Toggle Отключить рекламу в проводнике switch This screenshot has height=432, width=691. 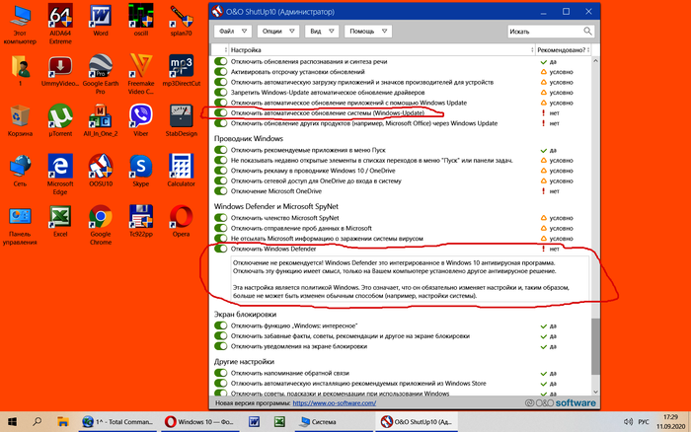(221, 171)
